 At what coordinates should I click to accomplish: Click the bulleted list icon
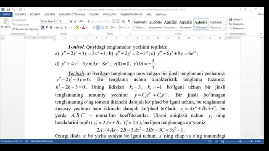tap(94, 21)
